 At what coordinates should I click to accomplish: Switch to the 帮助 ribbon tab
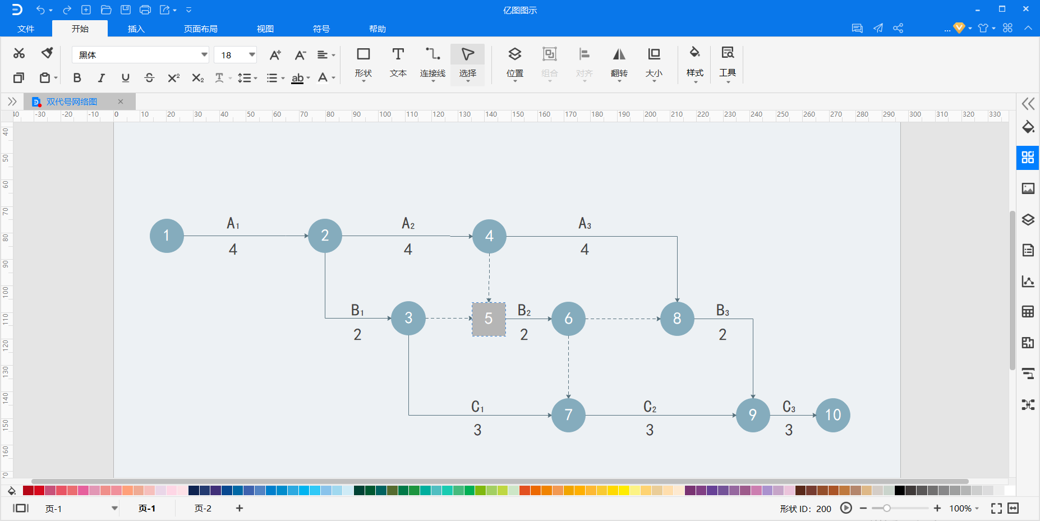378,29
